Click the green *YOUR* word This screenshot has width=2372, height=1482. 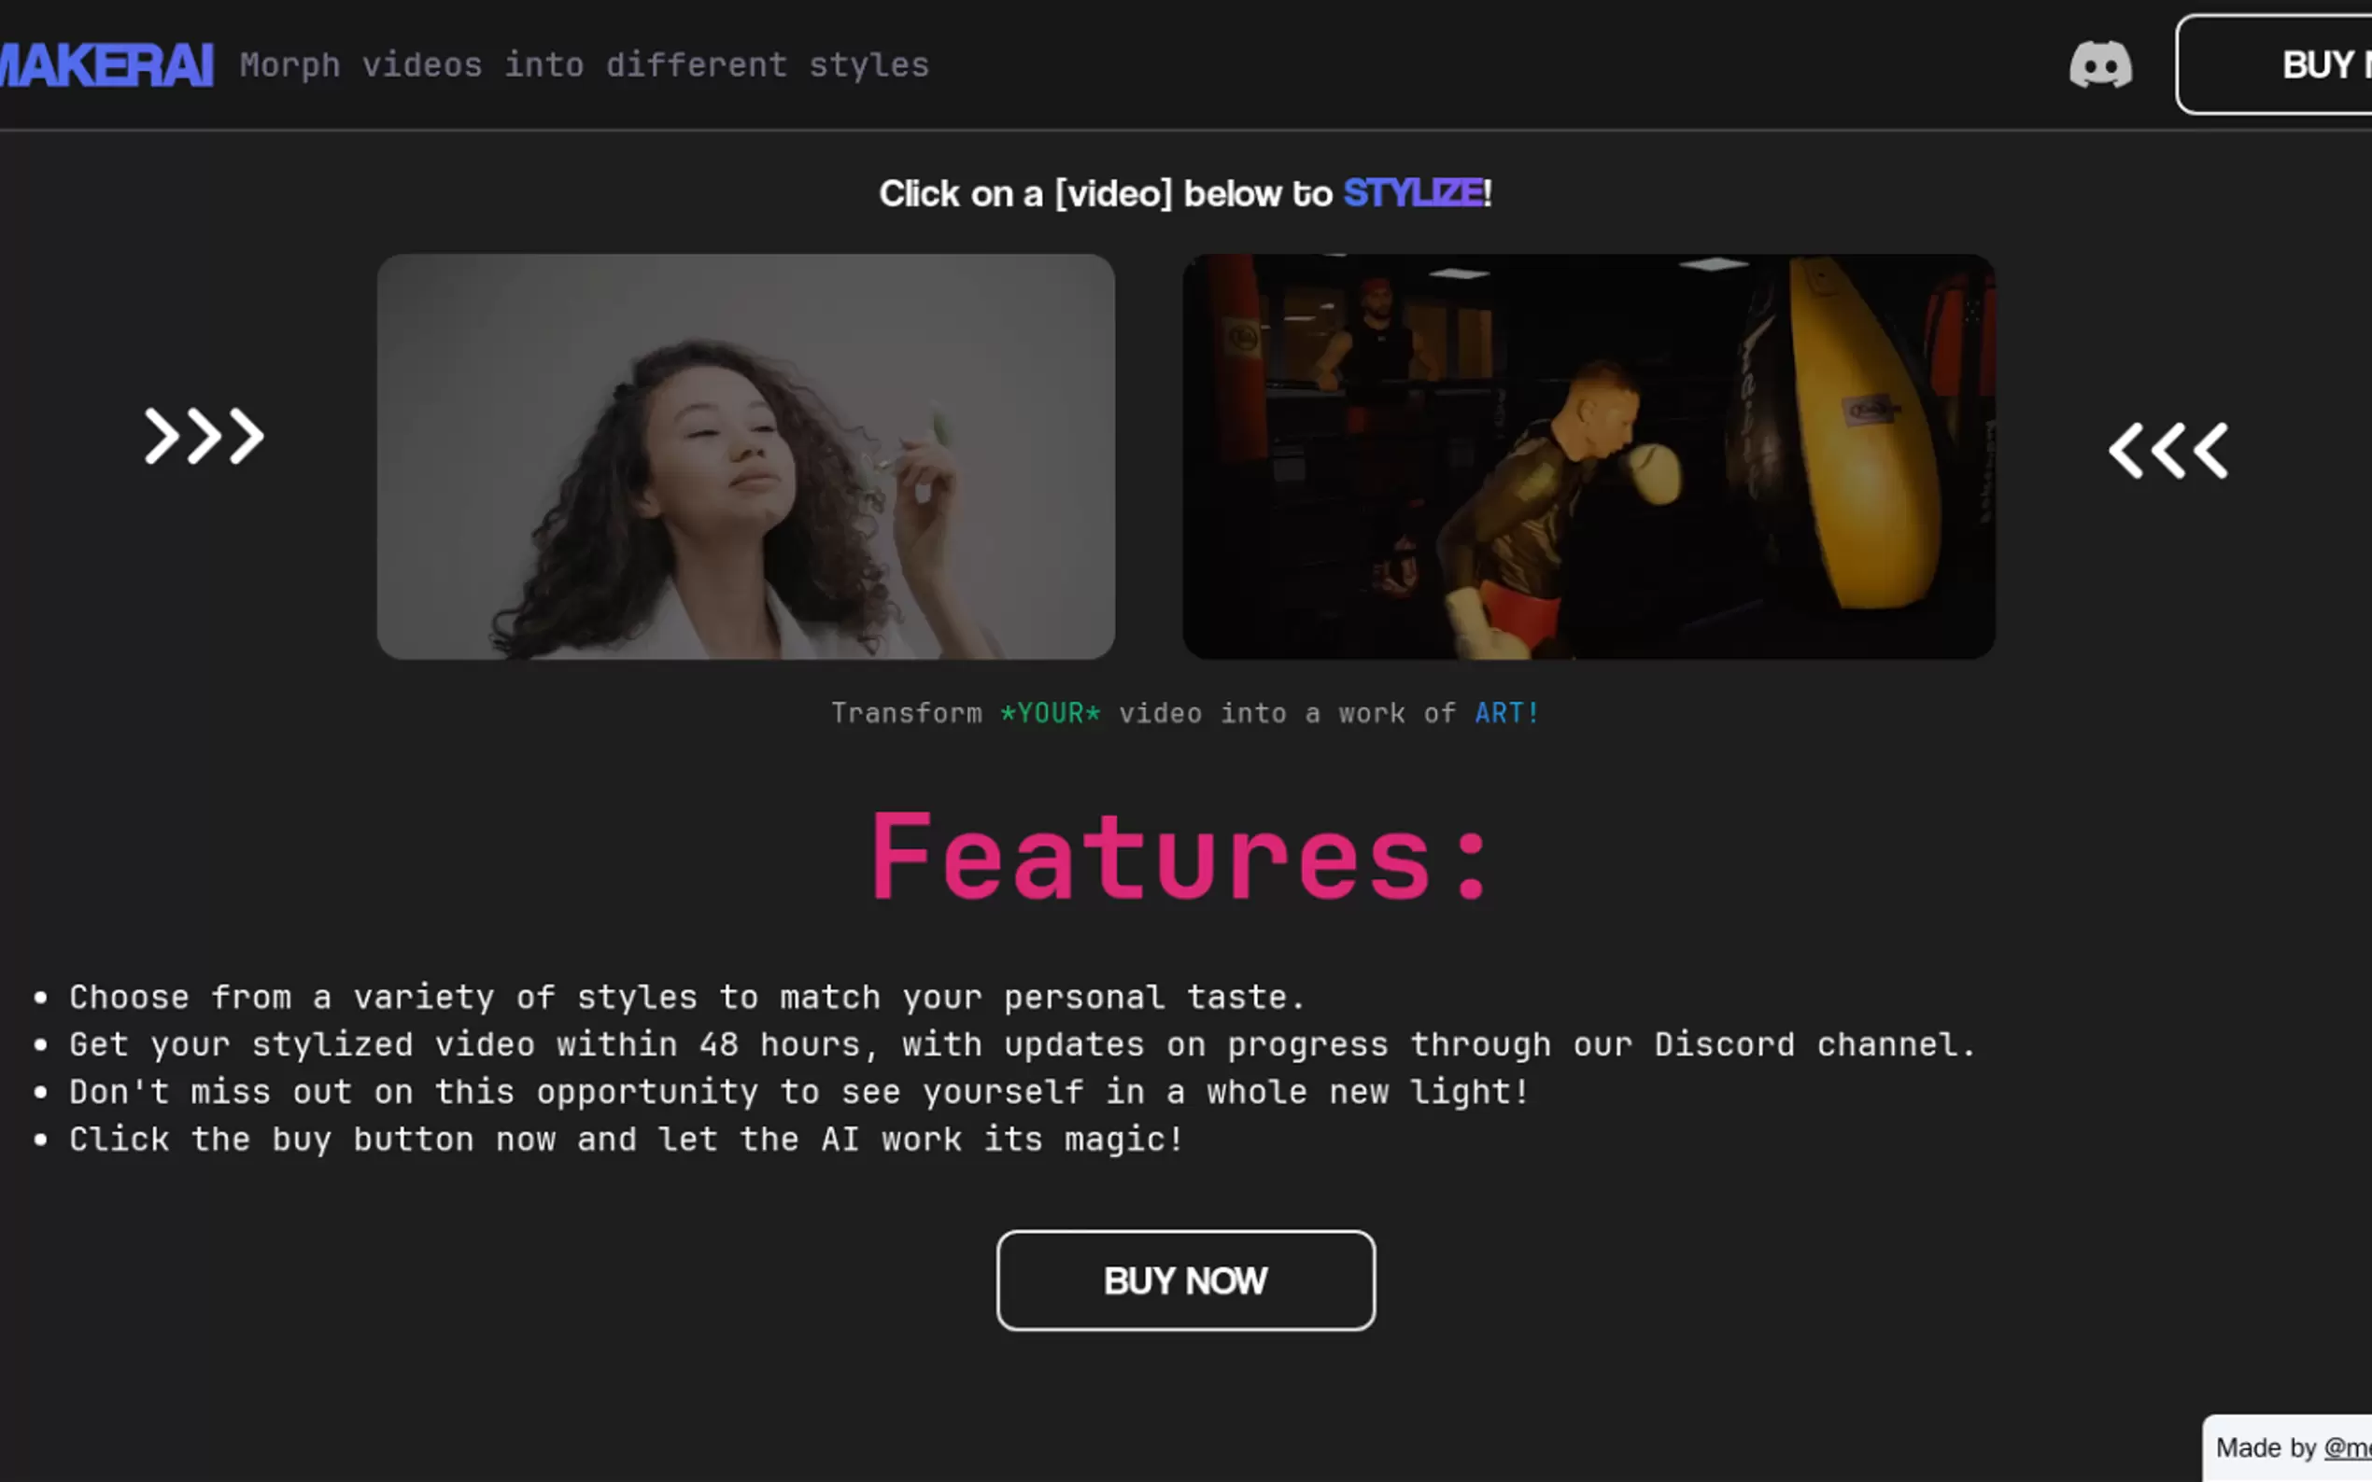tap(1050, 713)
